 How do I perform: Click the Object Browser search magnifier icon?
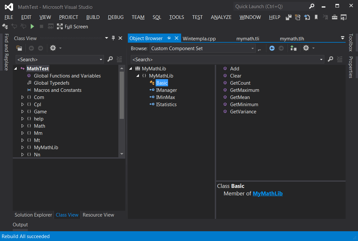pos(331,59)
